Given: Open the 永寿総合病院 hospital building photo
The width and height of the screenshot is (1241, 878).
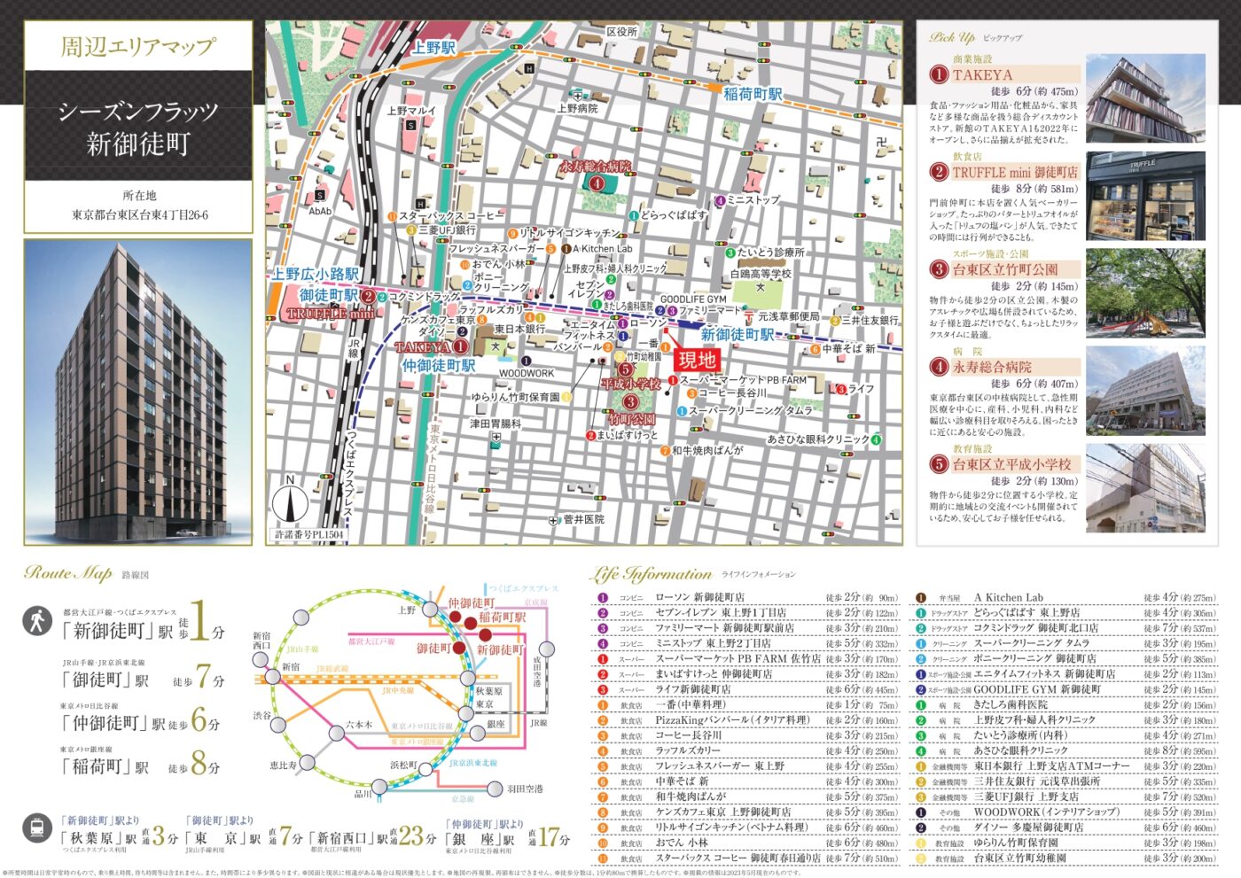Looking at the screenshot, I should 1145,391.
